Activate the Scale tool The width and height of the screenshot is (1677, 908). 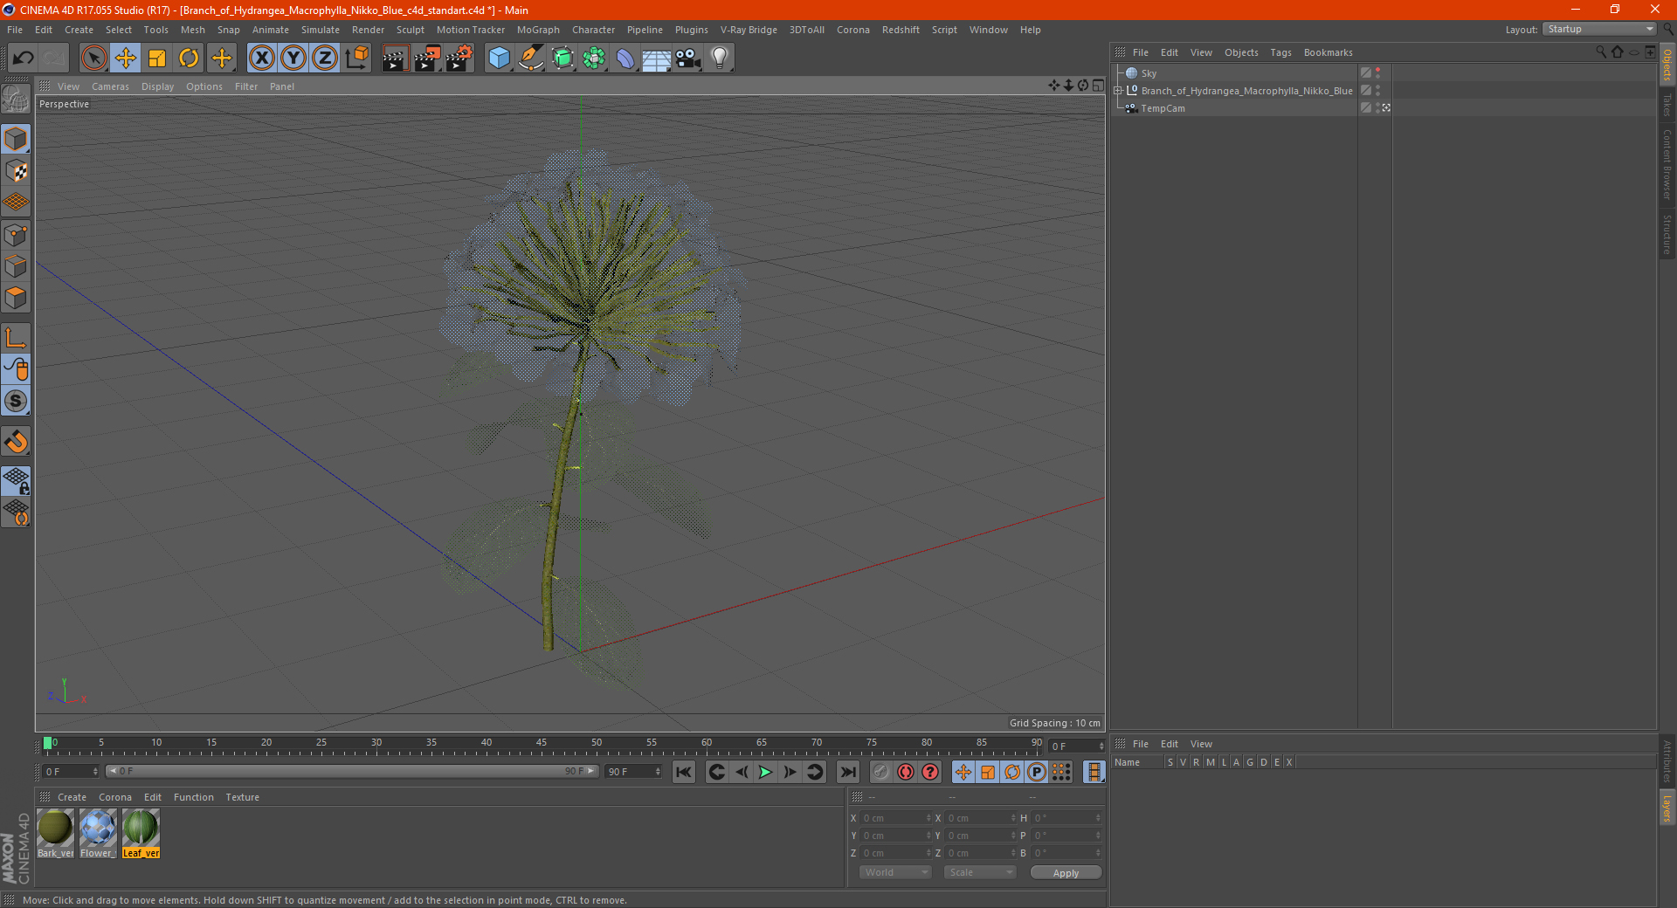click(157, 58)
